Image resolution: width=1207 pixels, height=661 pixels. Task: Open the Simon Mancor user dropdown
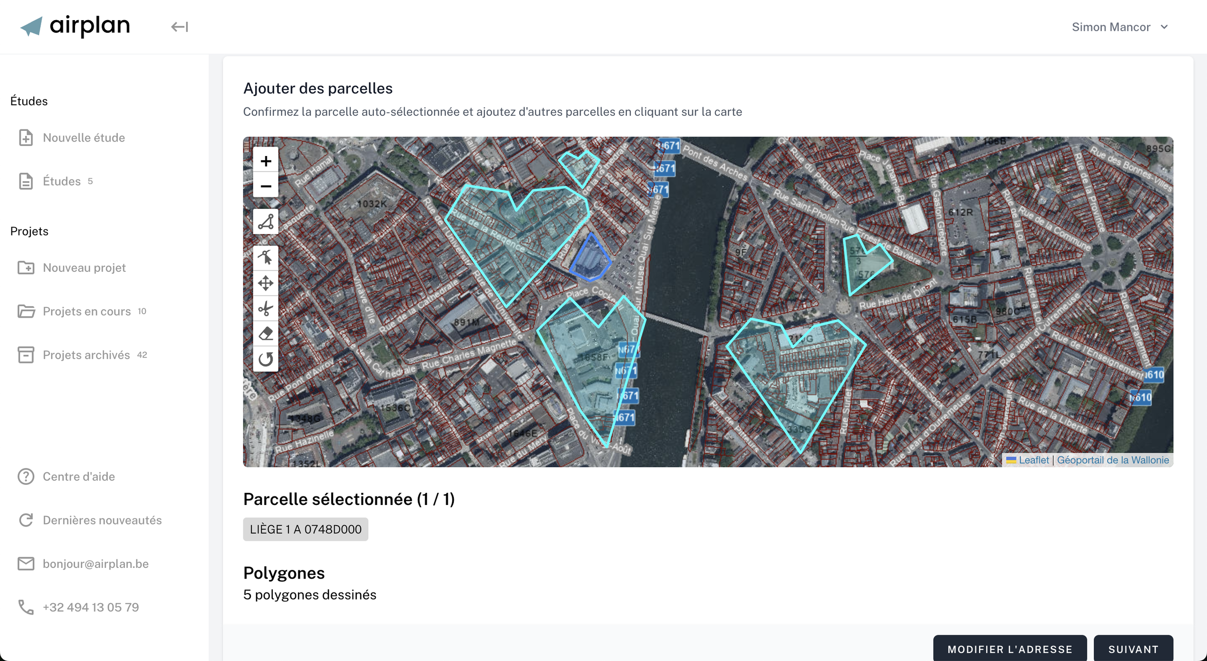pyautogui.click(x=1119, y=27)
